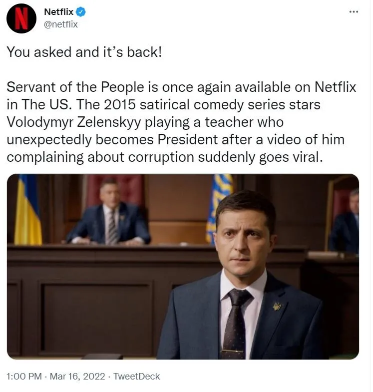Click the word "viral" ending the tweet
Viewport: 373px width, 392px height.
click(309, 157)
